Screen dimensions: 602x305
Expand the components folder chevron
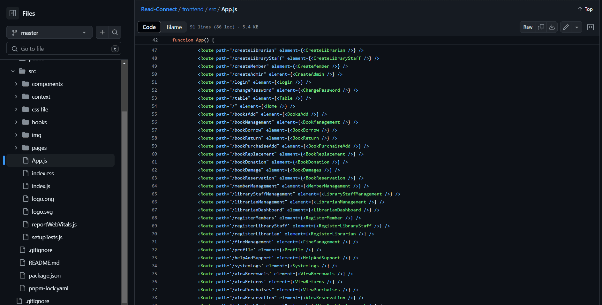tap(16, 84)
